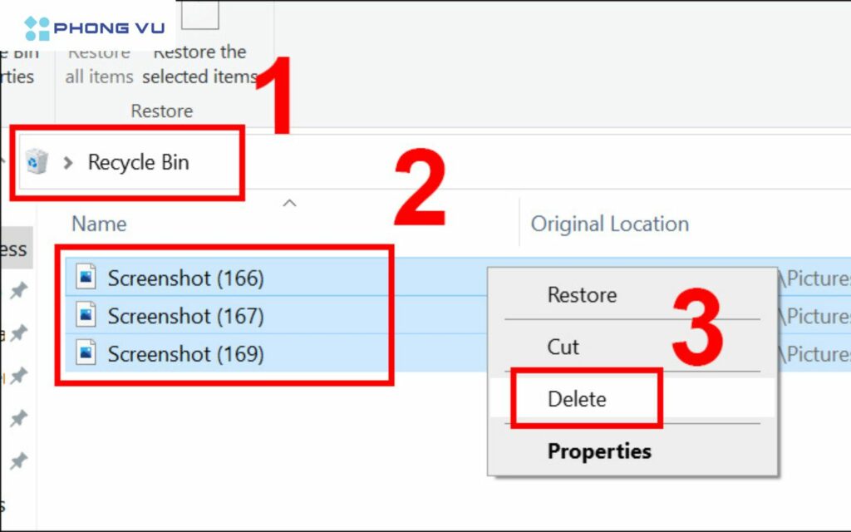
Task: Click the image icon beside Screenshot (167)
Action: [x=86, y=315]
